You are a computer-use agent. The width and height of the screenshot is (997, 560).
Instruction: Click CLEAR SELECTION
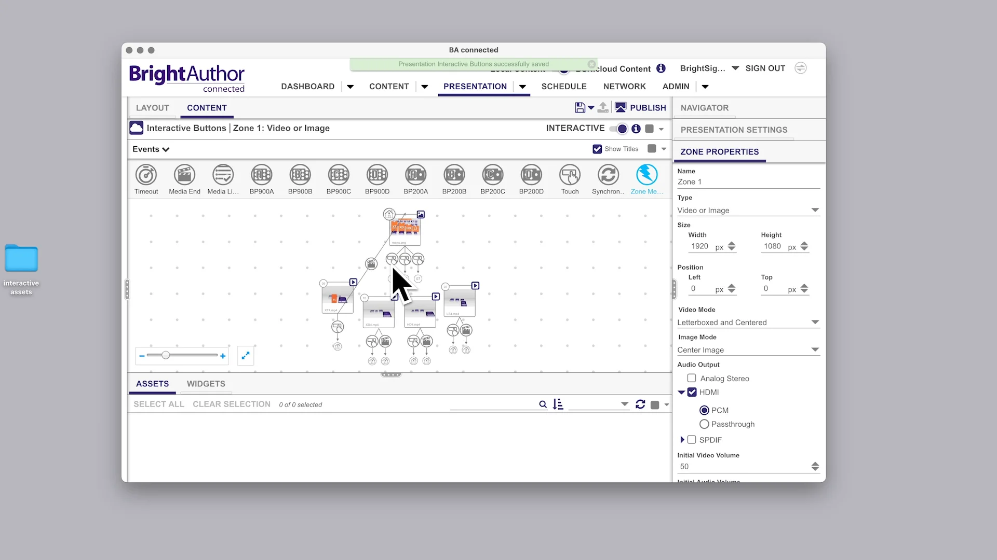pyautogui.click(x=232, y=404)
